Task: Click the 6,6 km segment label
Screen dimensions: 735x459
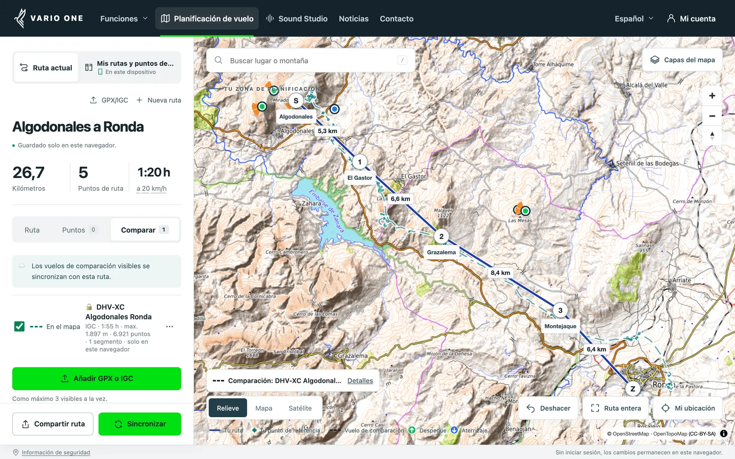Action: (401, 199)
